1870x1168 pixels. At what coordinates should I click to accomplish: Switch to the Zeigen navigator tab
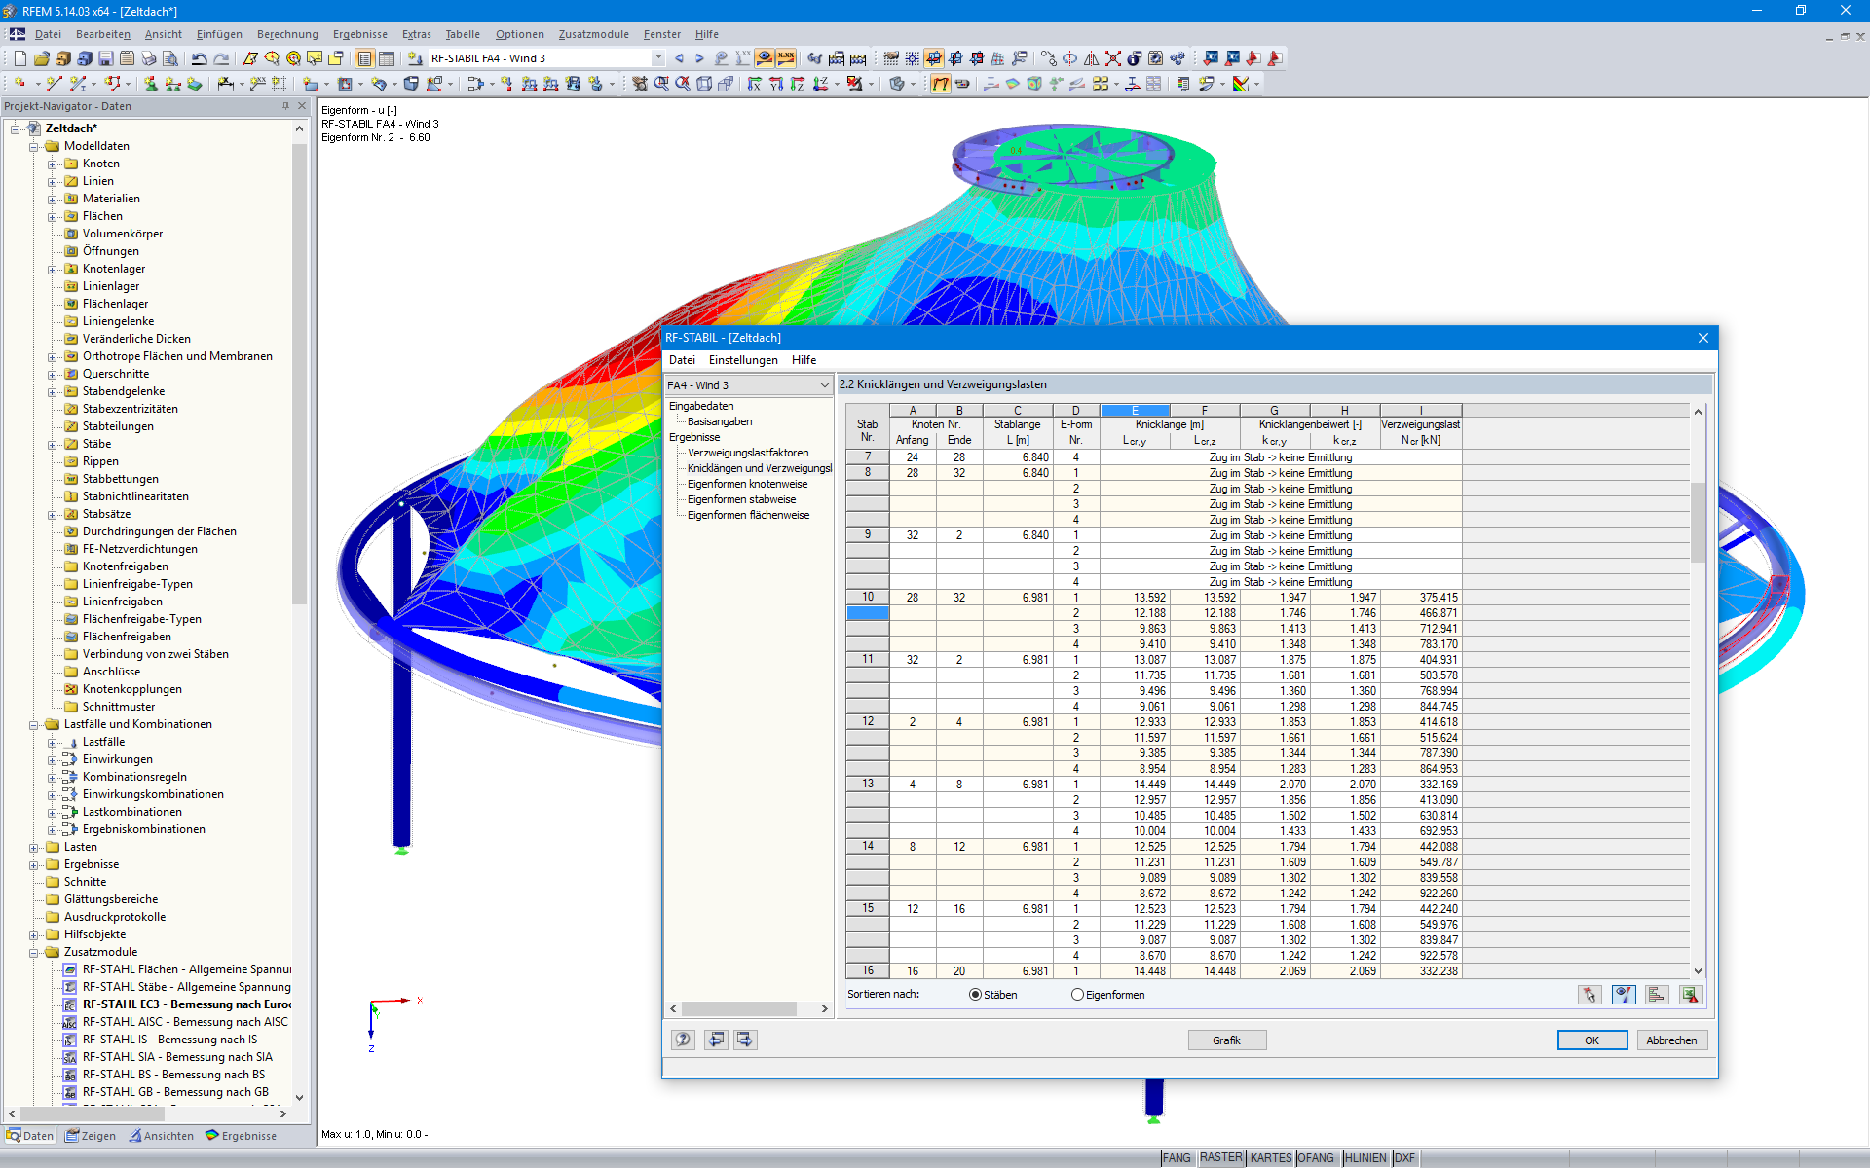91,1136
